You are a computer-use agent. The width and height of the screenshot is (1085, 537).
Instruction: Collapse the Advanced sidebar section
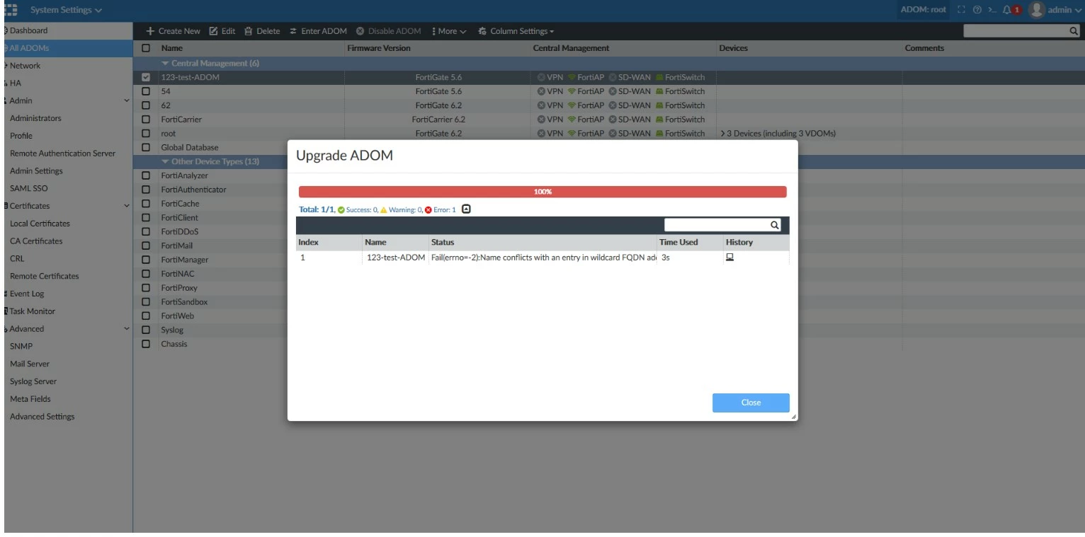coord(127,329)
